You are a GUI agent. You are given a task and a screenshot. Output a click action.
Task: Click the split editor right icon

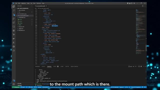tap(143, 6)
